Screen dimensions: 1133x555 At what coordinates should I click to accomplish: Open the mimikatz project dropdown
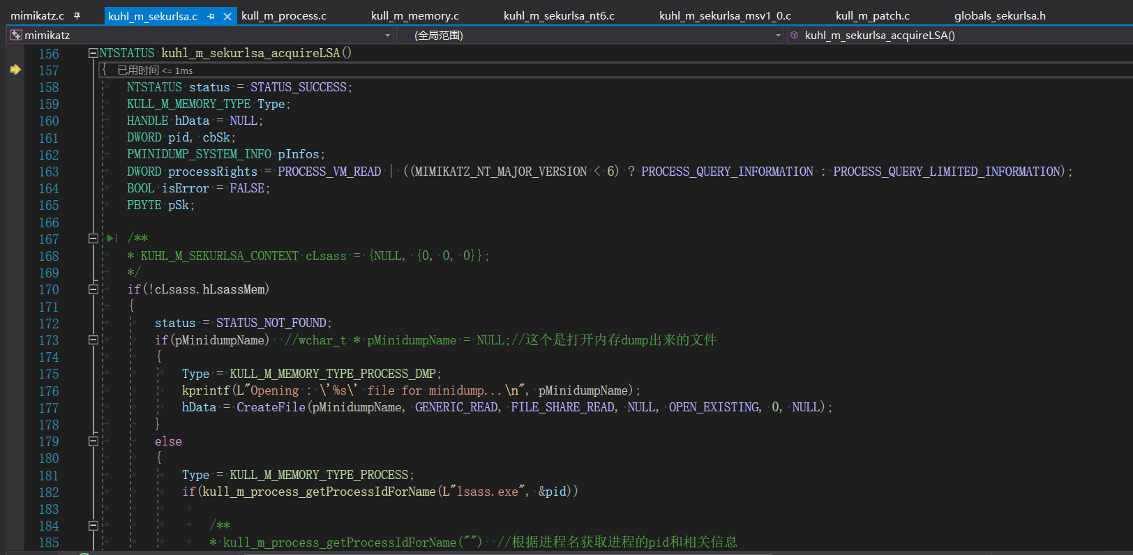pos(388,36)
